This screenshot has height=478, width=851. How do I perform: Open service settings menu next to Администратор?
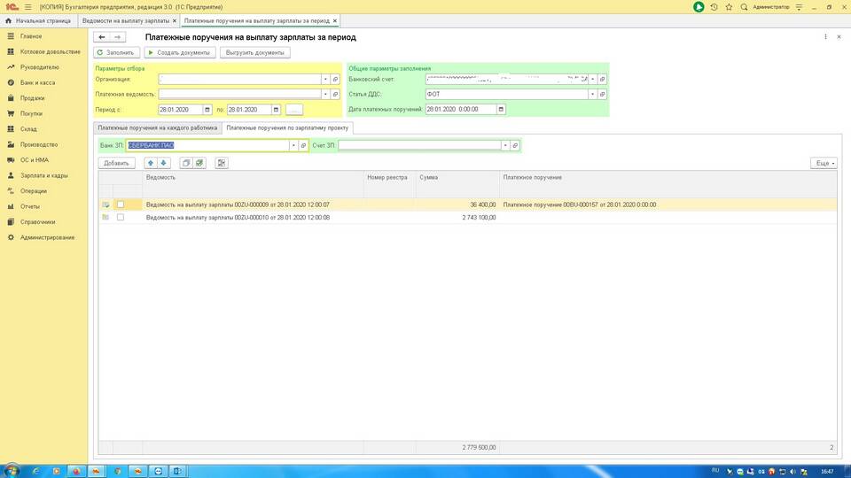click(799, 7)
